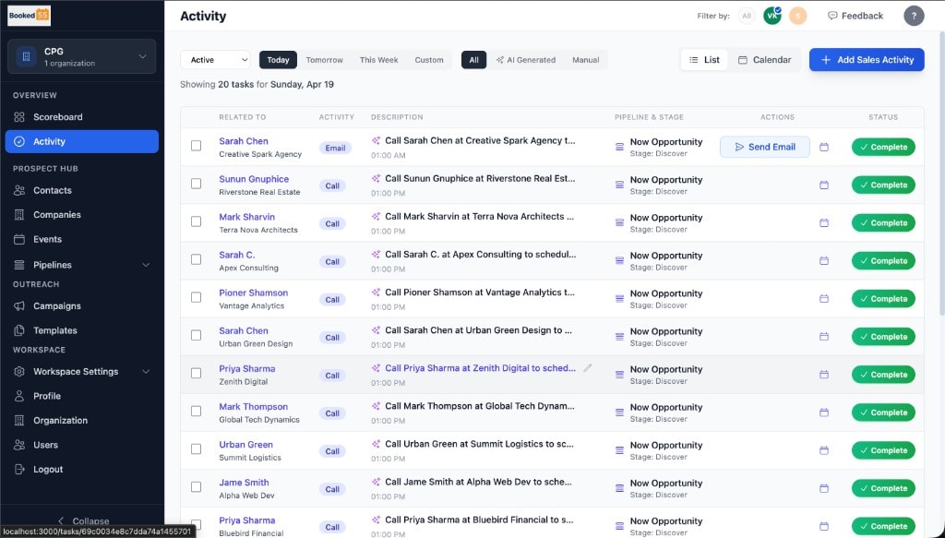Click Logout in sidebar

click(x=81, y=470)
